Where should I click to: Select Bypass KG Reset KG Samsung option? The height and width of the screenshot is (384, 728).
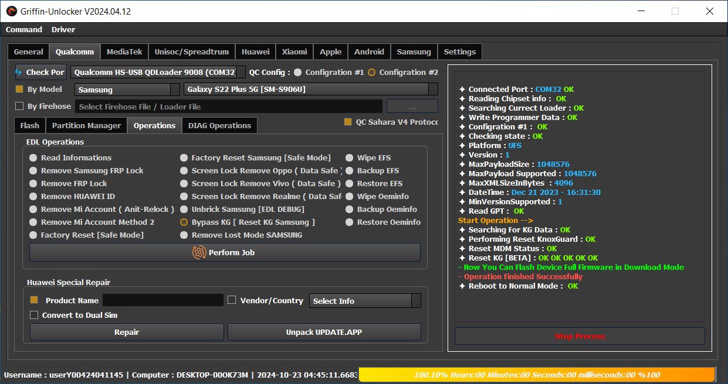click(184, 222)
